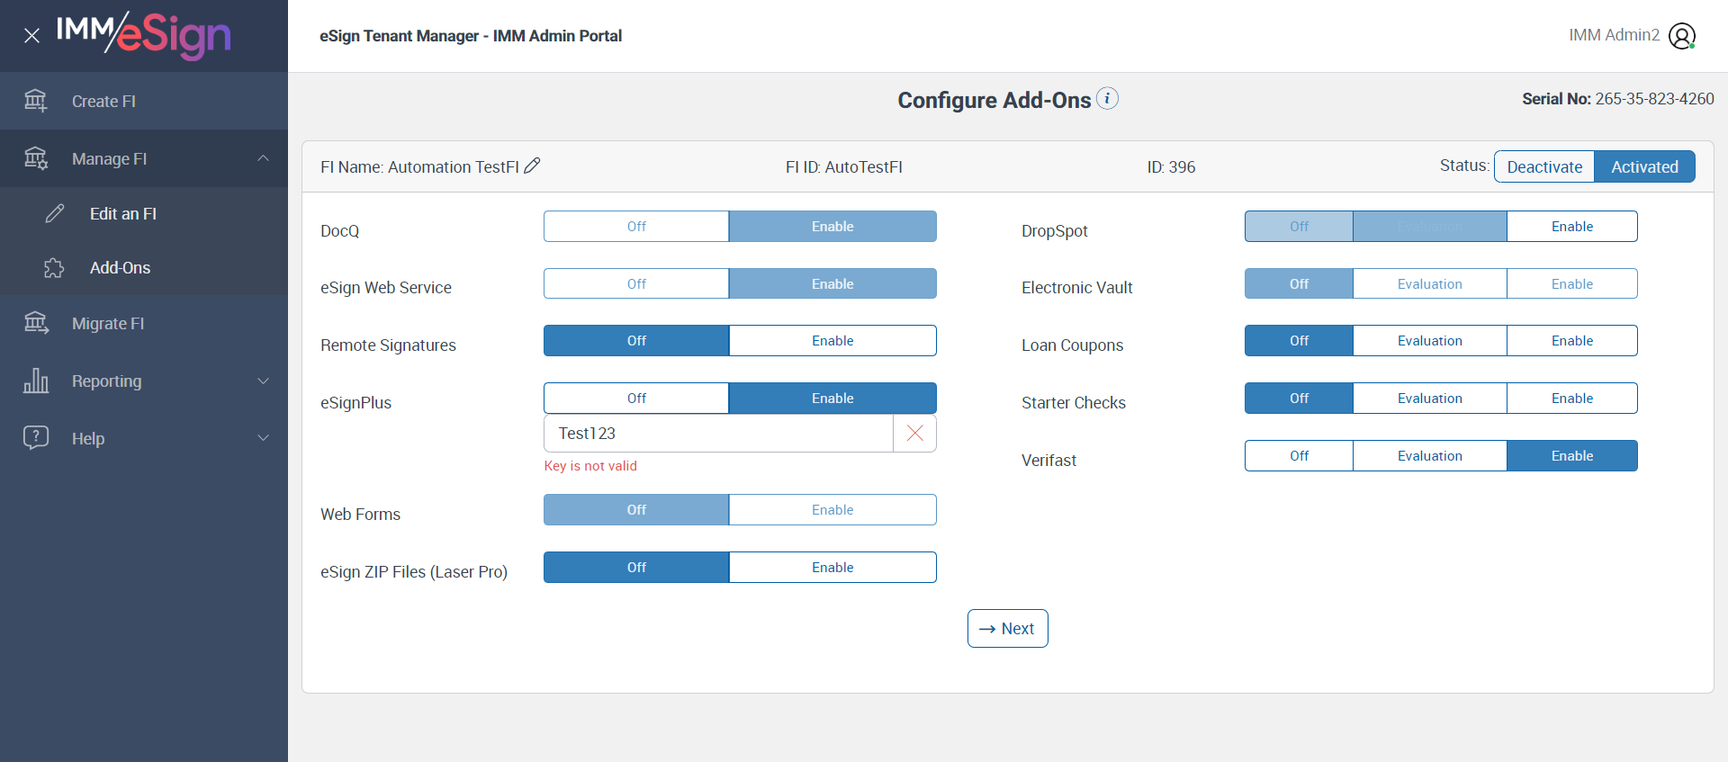Expand the Reporting section chevron
Viewport: 1728px width, 762px height.
[x=263, y=381]
